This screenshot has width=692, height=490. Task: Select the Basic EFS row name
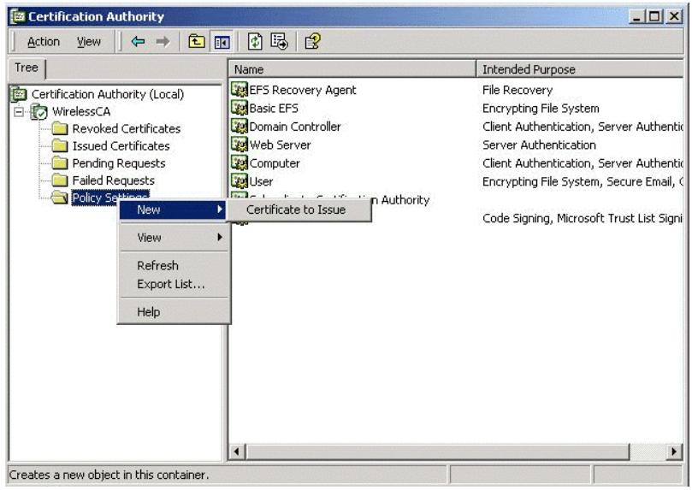(274, 108)
